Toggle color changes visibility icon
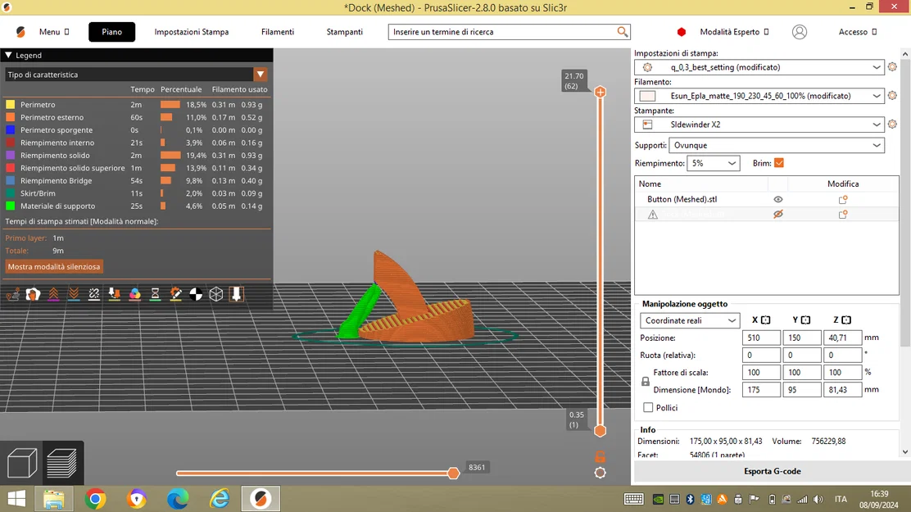Screen dimensions: 911x512 [x=135, y=295]
